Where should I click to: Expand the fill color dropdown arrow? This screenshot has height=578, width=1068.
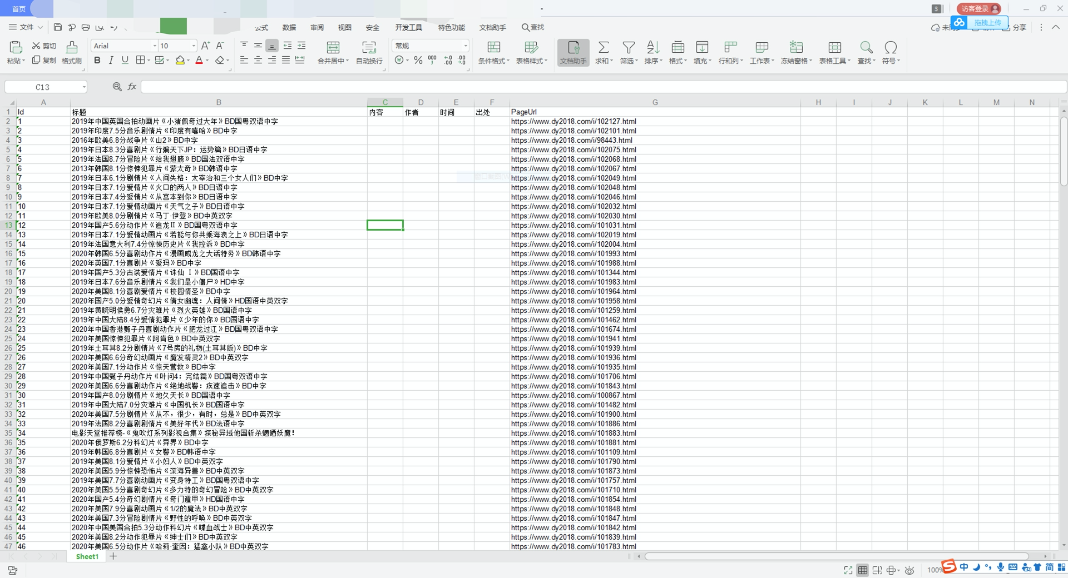(188, 61)
